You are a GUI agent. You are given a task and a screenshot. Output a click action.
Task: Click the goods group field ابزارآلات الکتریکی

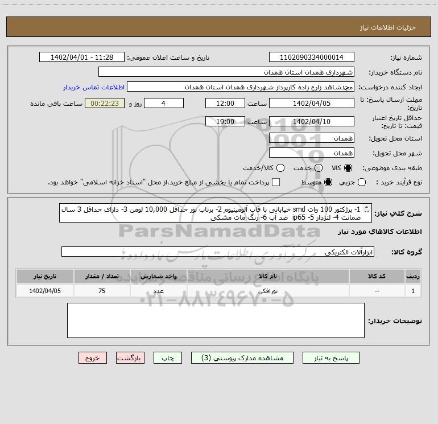[218, 252]
